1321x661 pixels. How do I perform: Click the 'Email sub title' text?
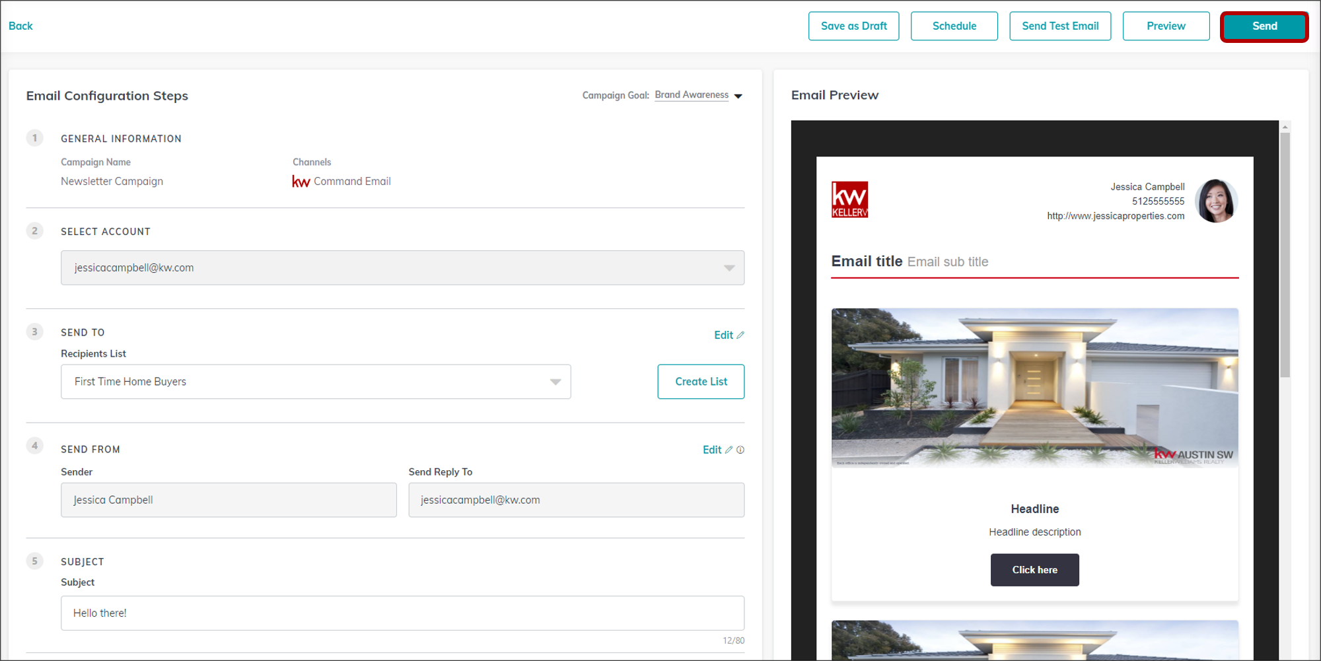[948, 262]
